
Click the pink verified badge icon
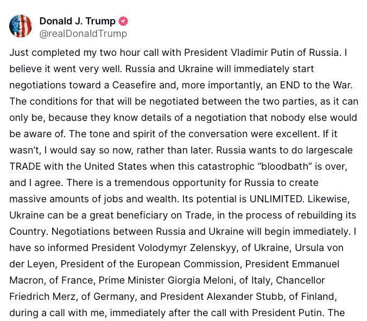[x=123, y=21]
